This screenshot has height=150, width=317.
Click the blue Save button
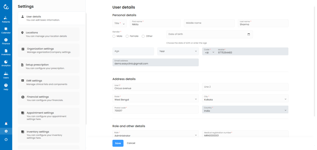118,143
